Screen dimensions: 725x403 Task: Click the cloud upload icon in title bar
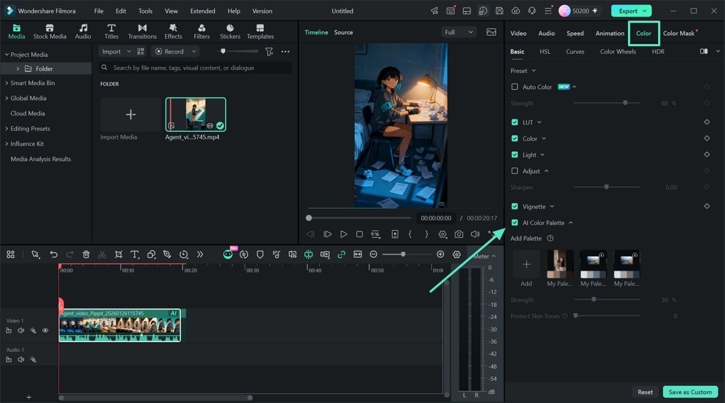[515, 11]
